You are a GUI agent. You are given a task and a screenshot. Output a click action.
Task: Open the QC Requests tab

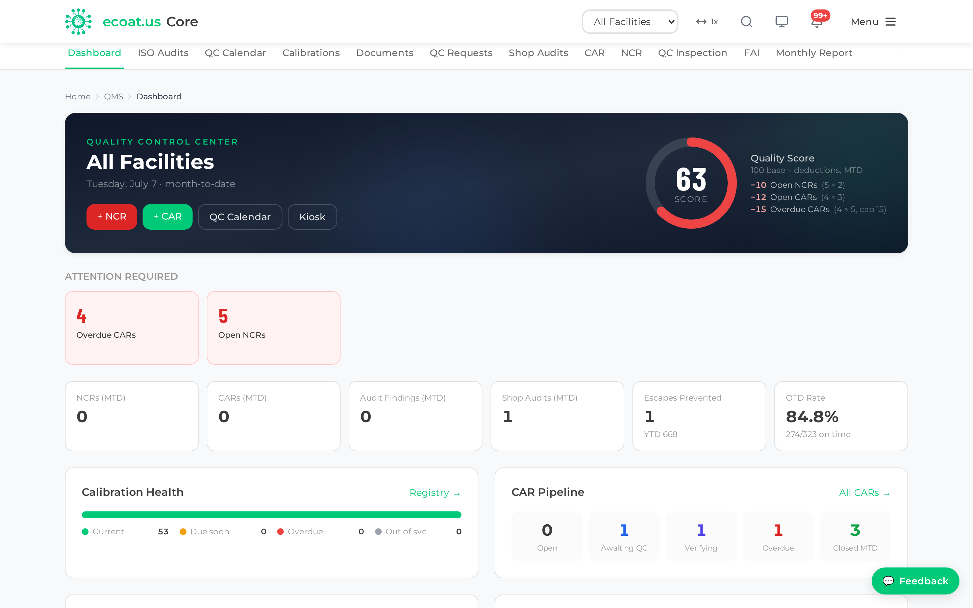coord(461,53)
